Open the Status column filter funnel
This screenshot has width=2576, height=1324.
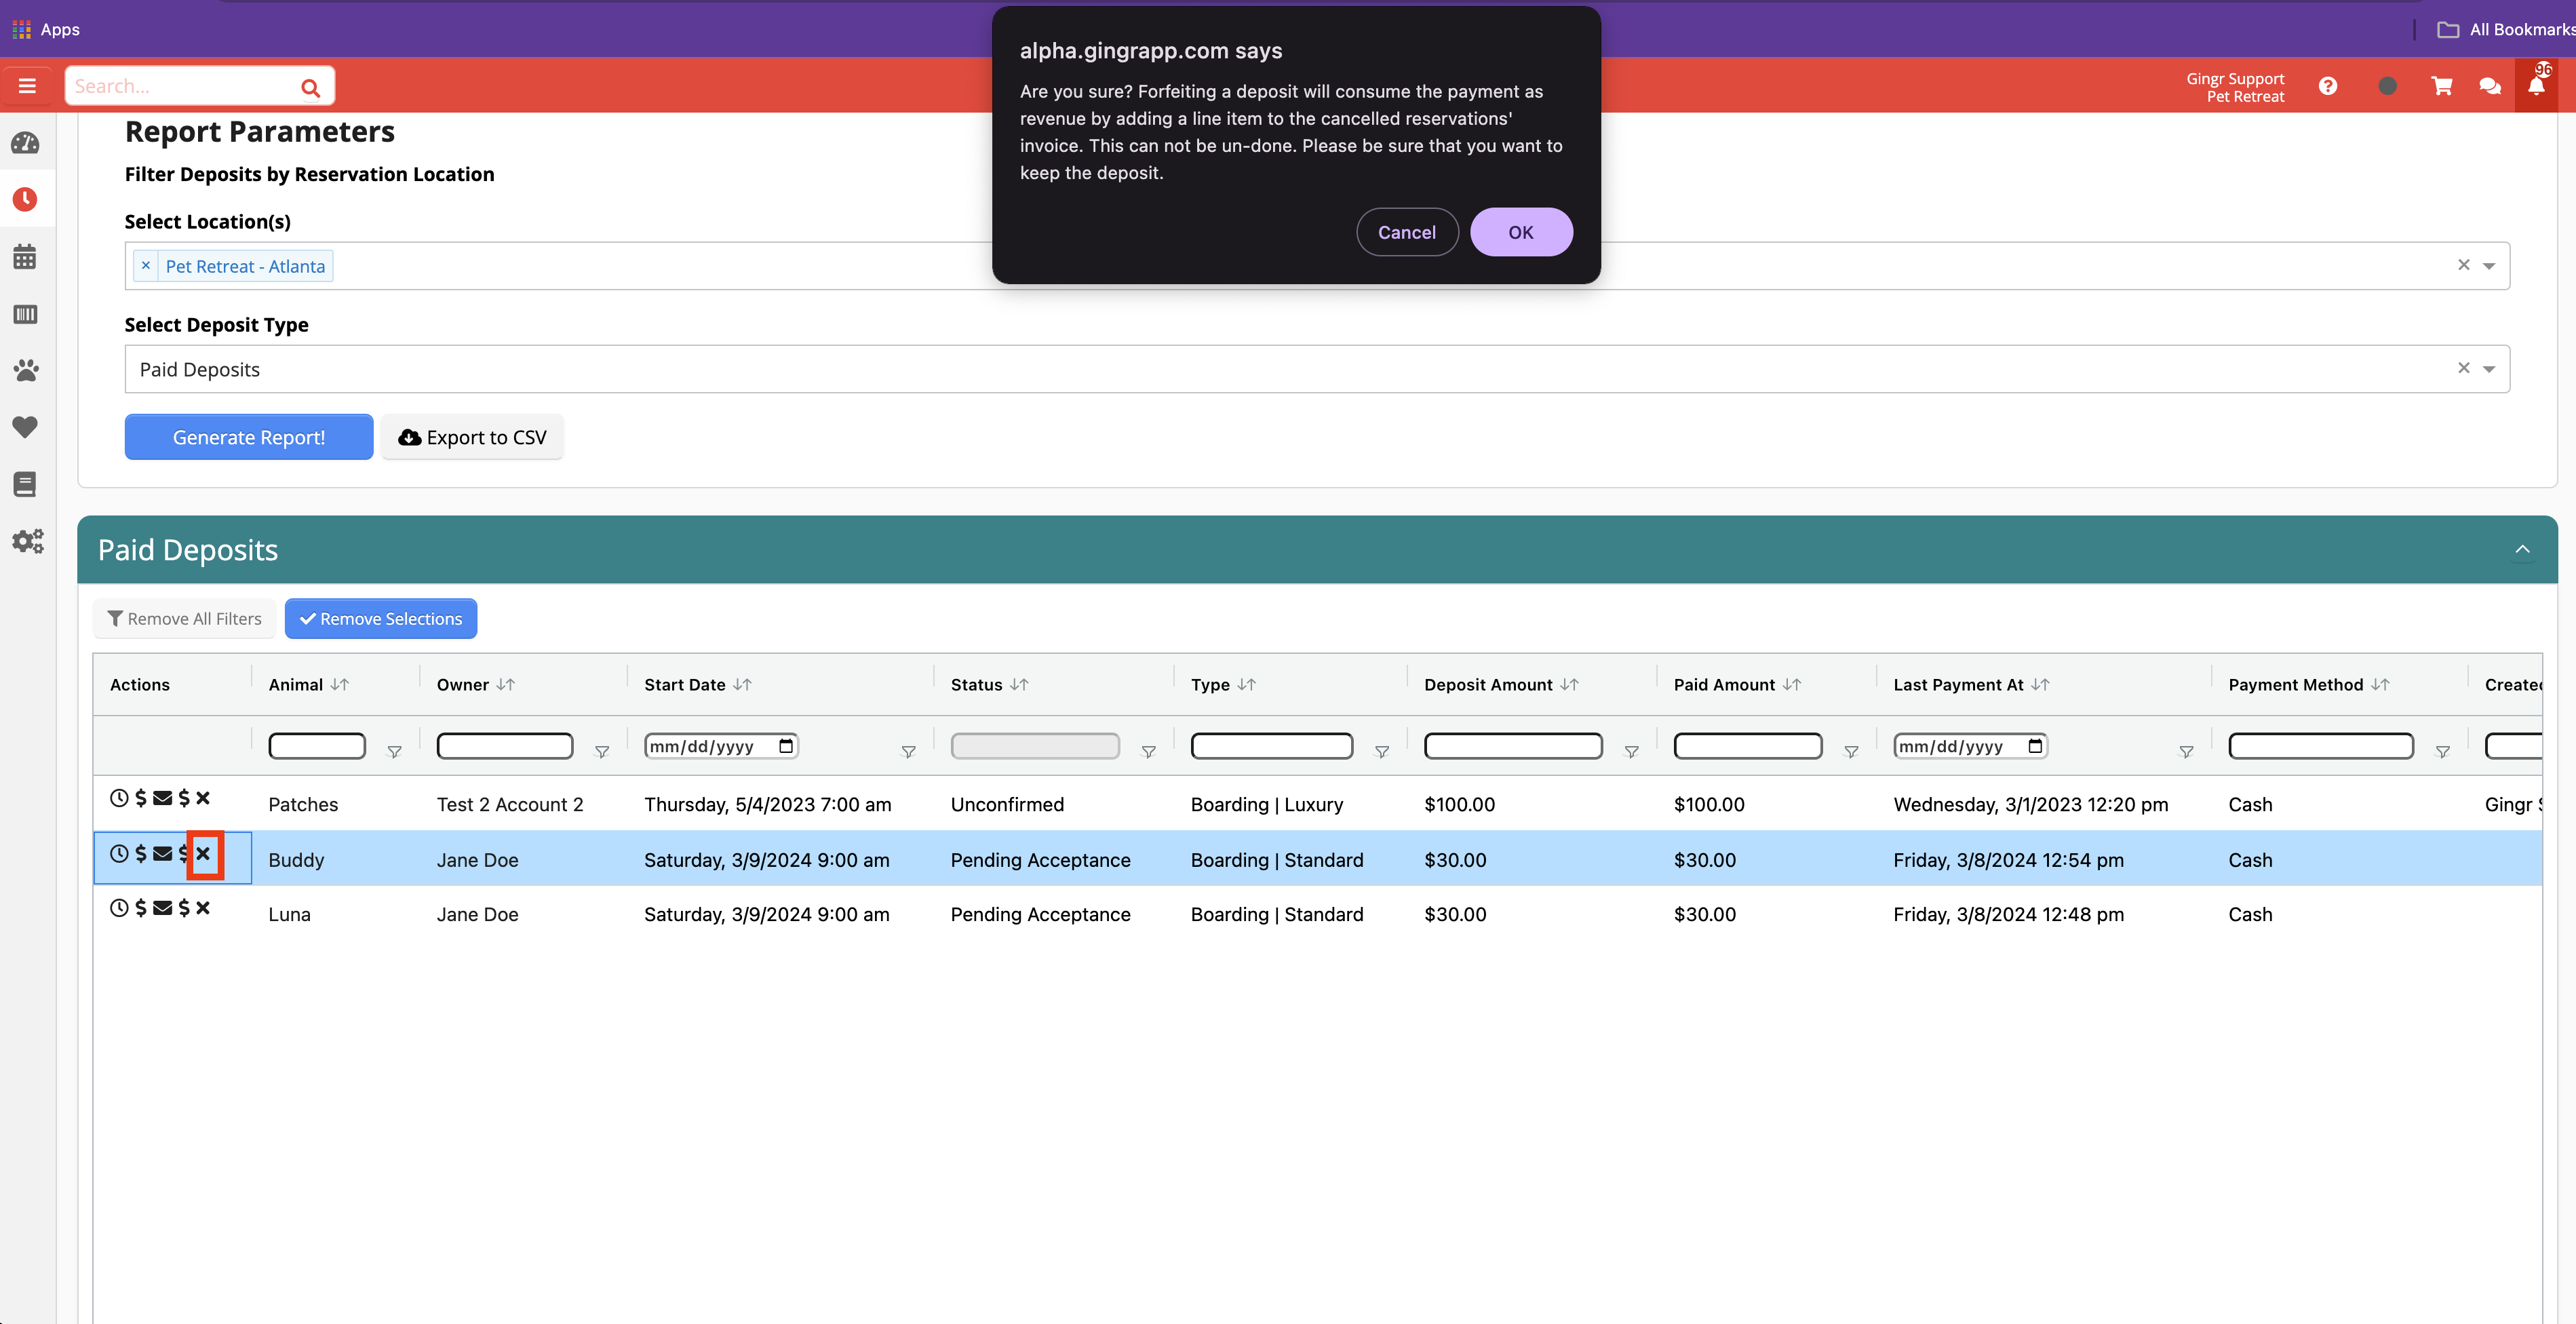click(1148, 753)
